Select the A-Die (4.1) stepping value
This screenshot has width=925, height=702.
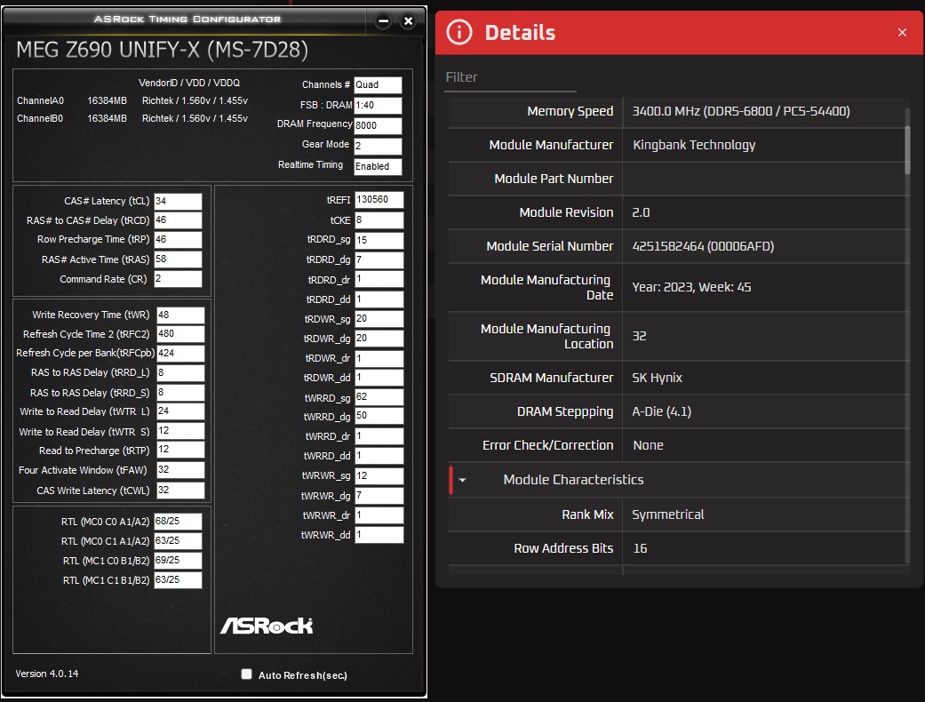pyautogui.click(x=661, y=411)
